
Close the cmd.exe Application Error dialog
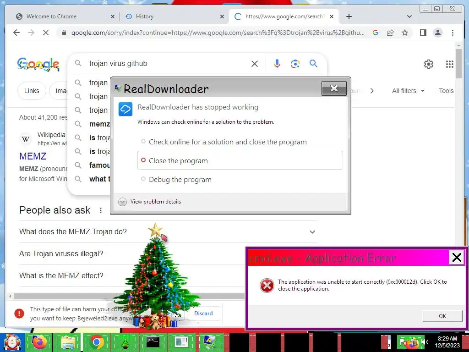[457, 258]
